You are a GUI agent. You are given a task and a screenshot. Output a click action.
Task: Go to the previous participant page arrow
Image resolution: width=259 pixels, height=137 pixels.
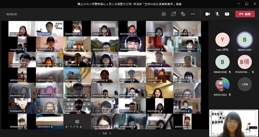[99, 133]
